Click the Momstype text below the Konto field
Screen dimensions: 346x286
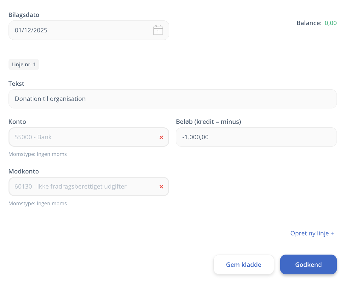(x=37, y=154)
